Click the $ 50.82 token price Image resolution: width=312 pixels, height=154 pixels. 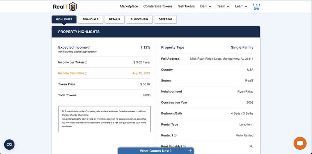pyautogui.click(x=145, y=84)
